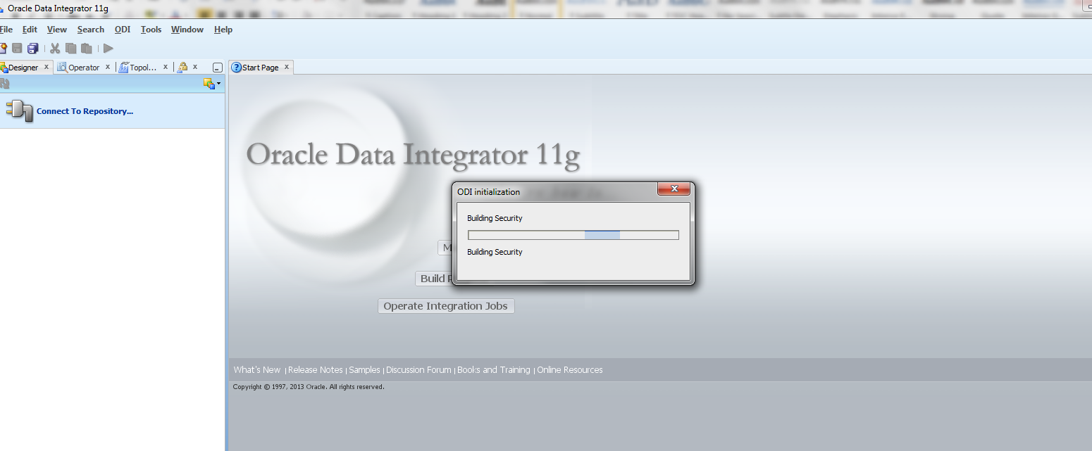Screen dimensions: 1092x451
Task: Click the Security navigator padlock tab icon
Action: click(182, 68)
